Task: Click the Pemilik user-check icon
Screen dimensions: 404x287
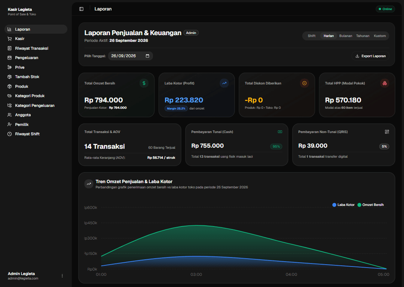Action: click(x=9, y=124)
